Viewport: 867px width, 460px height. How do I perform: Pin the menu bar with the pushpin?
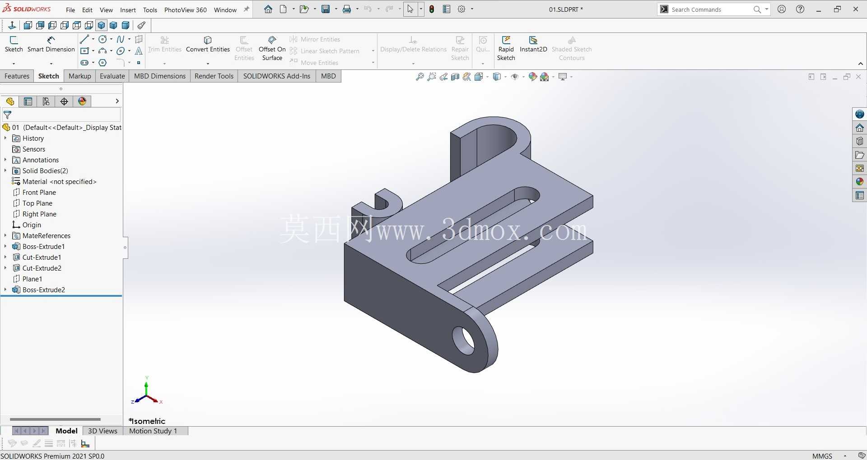[x=247, y=9]
